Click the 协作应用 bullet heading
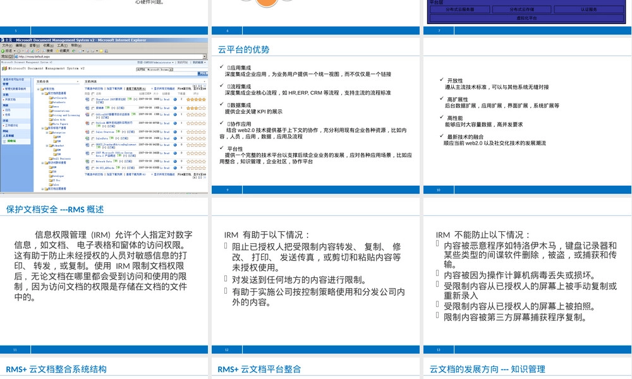Screen dimensions: 632x379 tap(240, 124)
